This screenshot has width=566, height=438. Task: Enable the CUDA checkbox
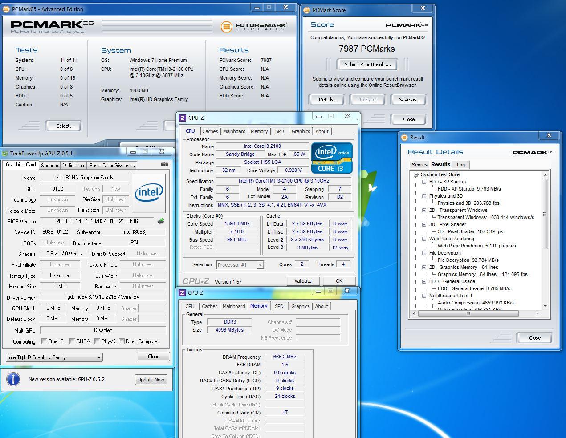point(72,341)
